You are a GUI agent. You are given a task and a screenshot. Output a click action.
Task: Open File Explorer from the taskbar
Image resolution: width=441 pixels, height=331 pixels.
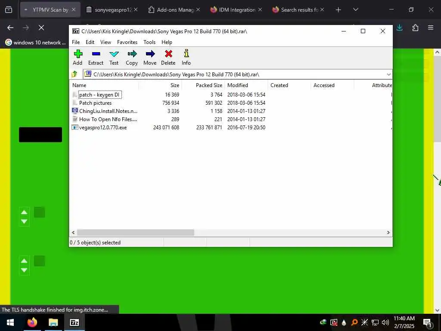pos(53,322)
